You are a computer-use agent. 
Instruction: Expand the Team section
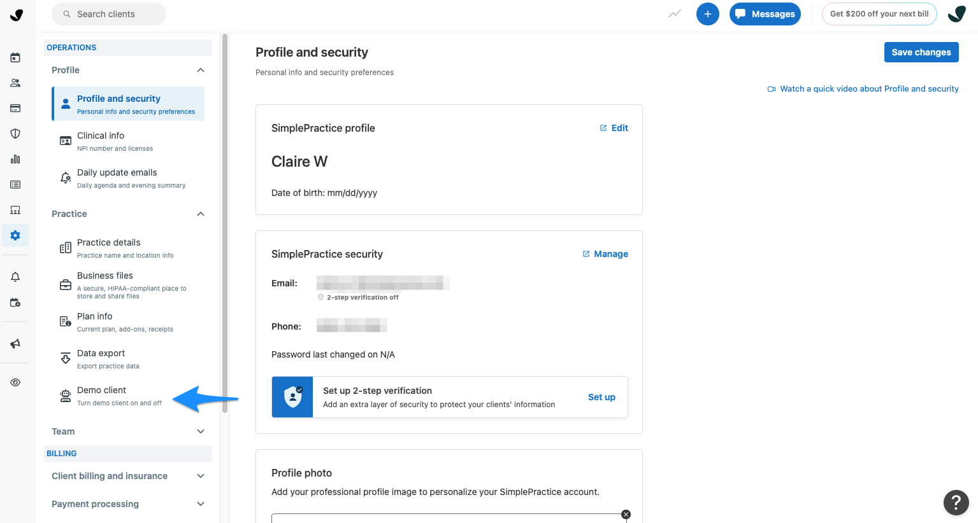201,431
